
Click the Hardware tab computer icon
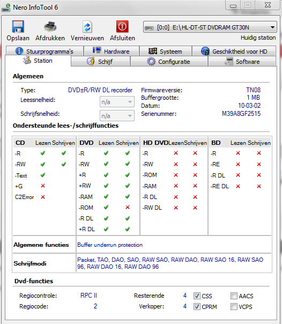(x=97, y=50)
